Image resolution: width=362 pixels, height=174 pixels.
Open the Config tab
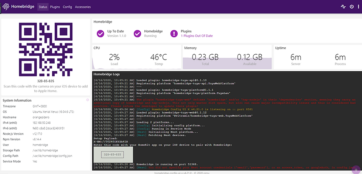pos(67,7)
